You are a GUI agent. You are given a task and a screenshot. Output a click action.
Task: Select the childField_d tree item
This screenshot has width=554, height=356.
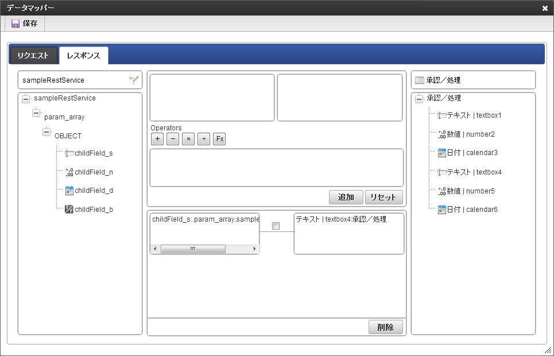point(94,191)
